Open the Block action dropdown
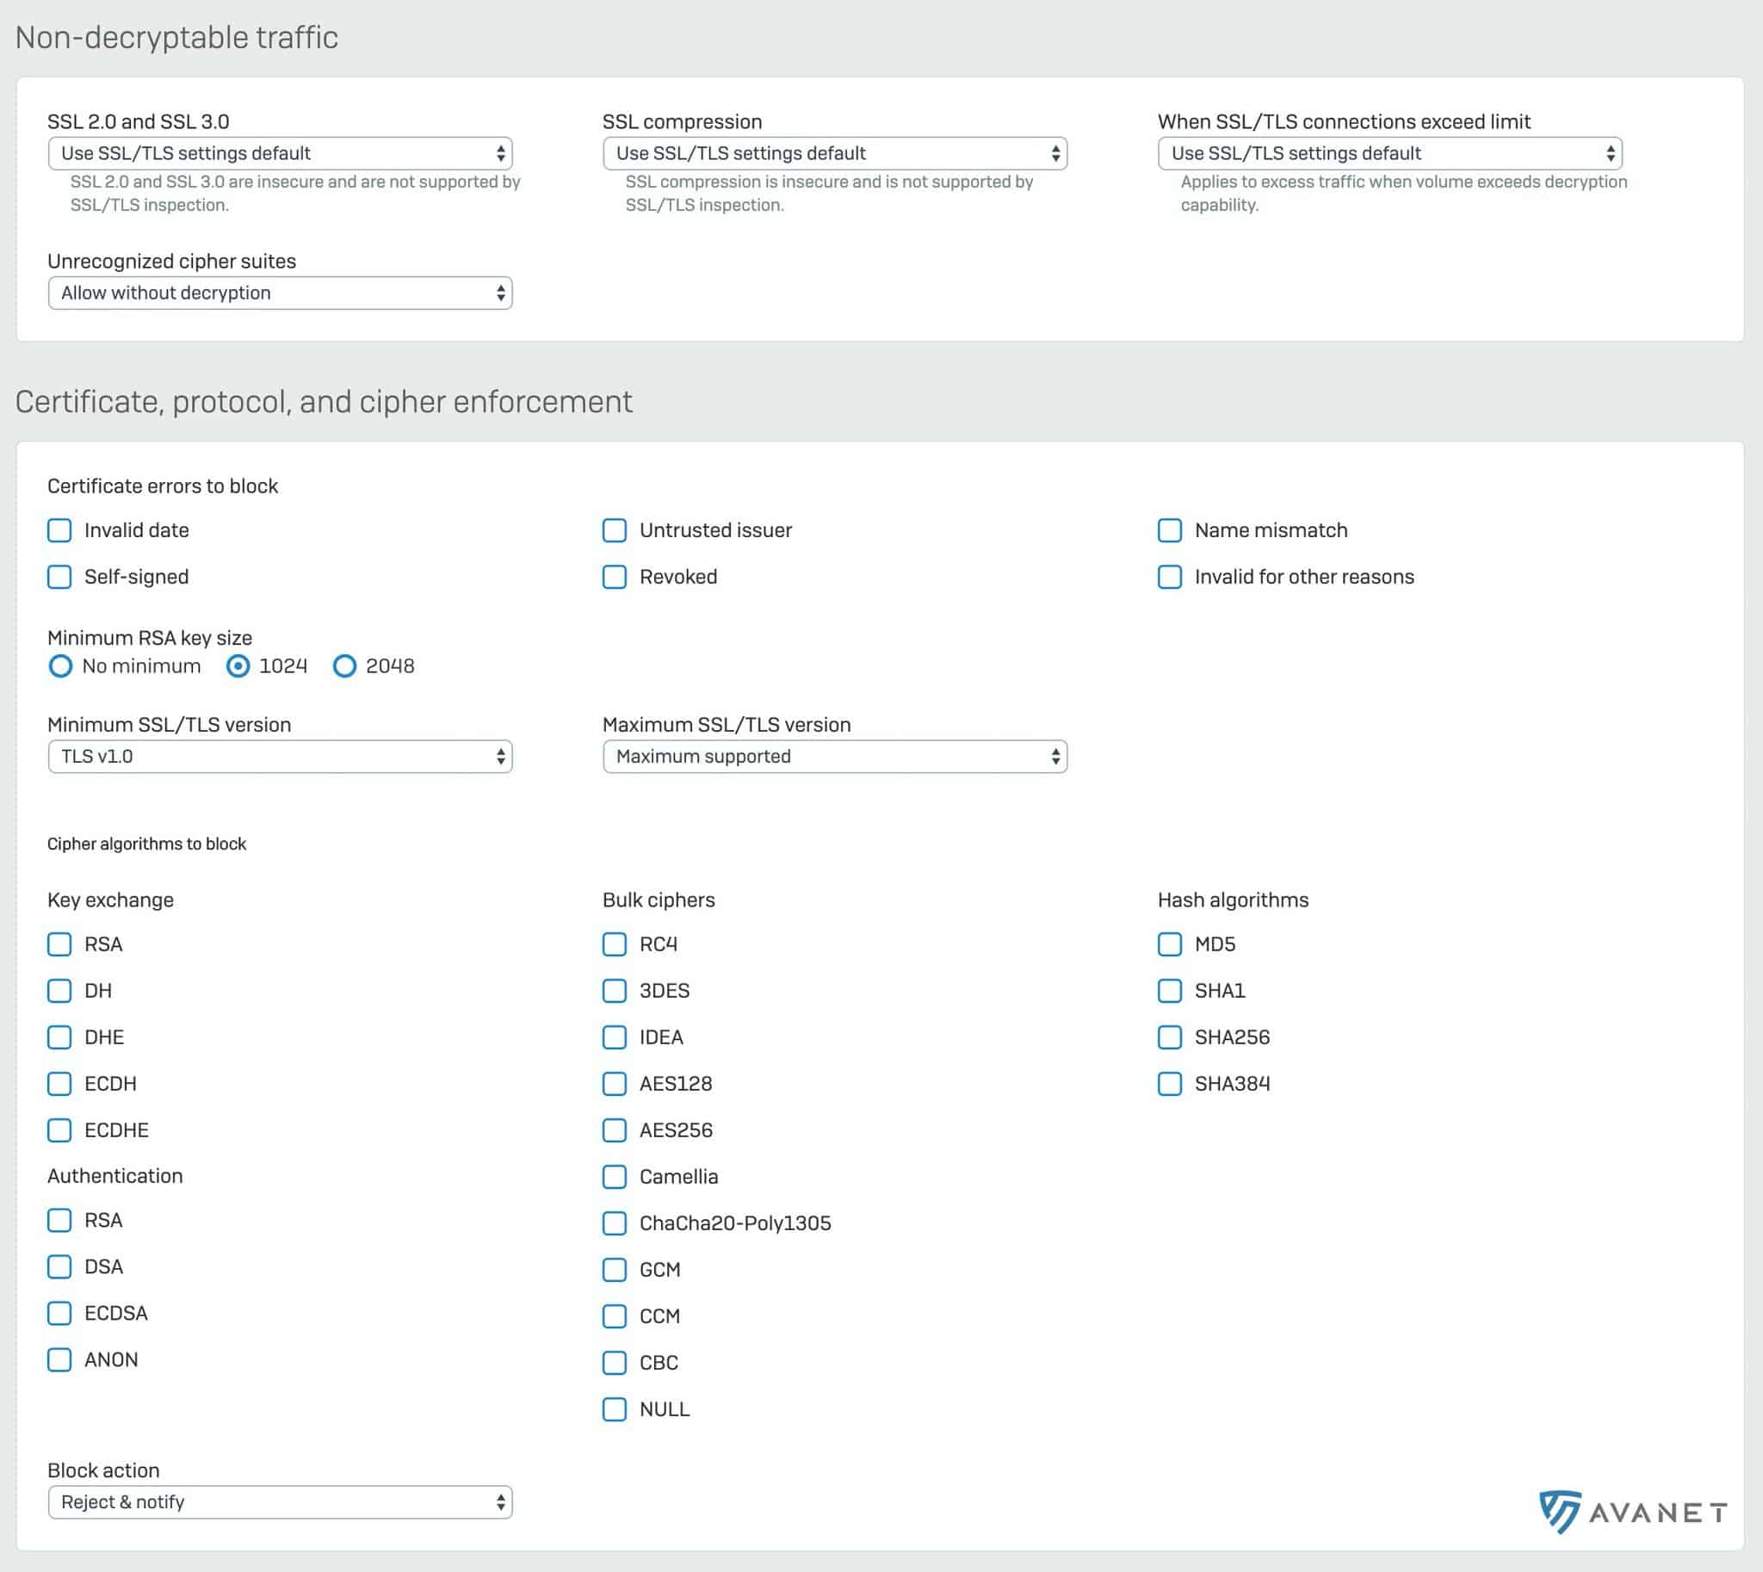 click(280, 1502)
